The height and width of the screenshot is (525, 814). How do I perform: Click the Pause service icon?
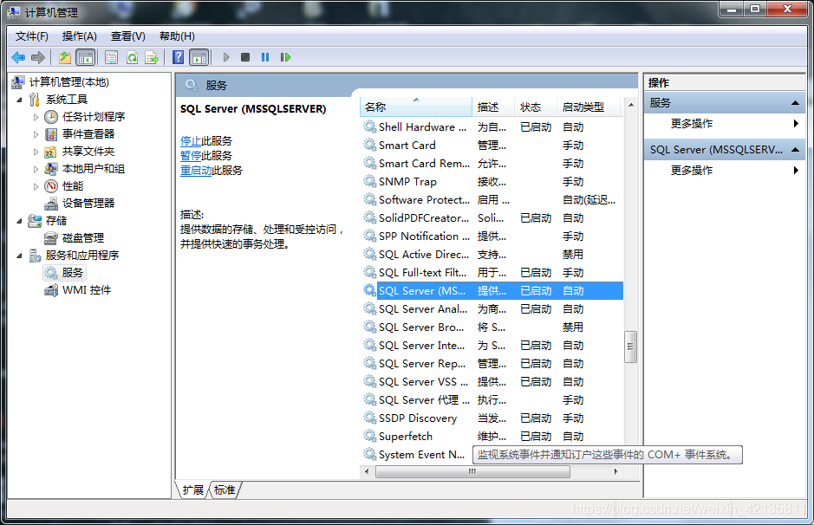click(x=265, y=57)
